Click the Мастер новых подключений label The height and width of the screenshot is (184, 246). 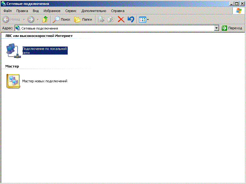coord(45,81)
